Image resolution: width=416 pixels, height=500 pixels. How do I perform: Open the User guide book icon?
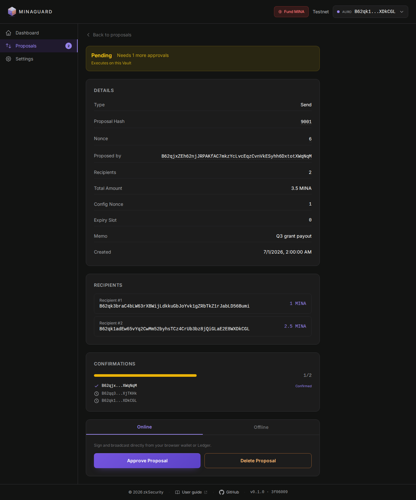(x=177, y=492)
